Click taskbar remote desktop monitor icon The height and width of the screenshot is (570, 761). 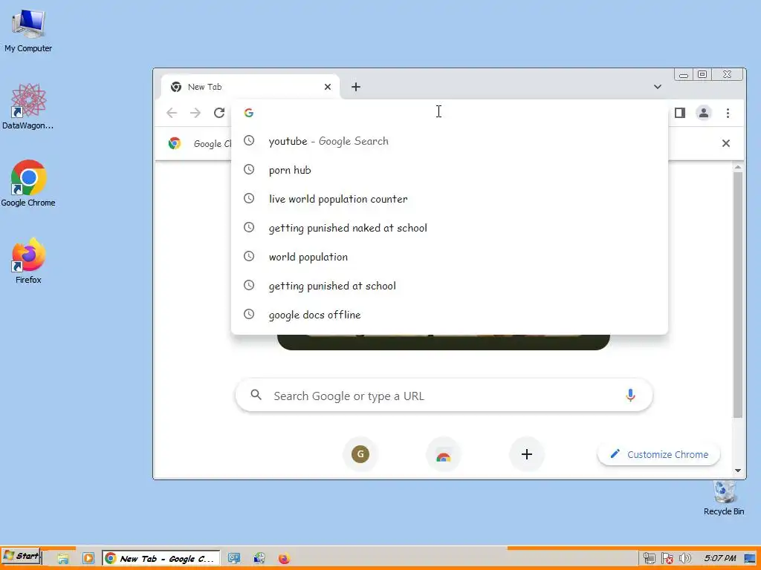click(234, 558)
